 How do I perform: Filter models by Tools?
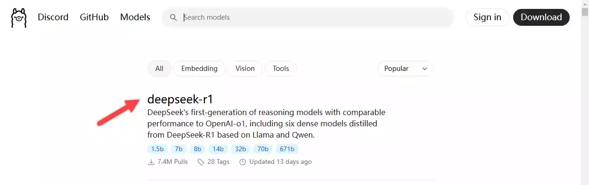[x=281, y=69]
